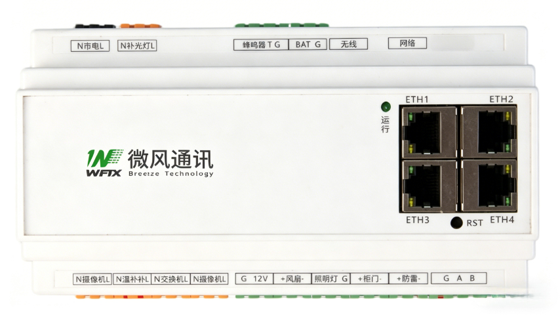Screen dimensions: 560x315
Task: Click the +柜门- label
Action: (370, 278)
